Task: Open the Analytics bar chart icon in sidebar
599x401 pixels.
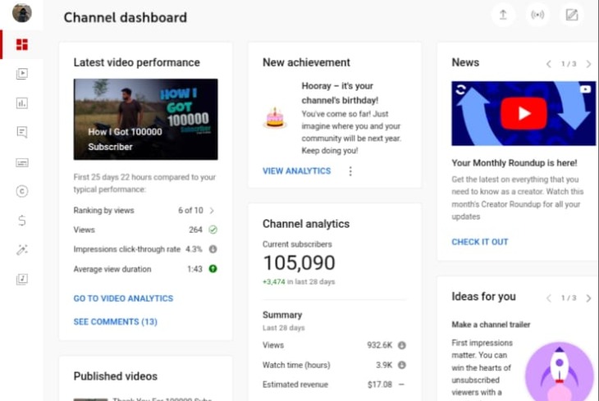Action: pyautogui.click(x=22, y=103)
